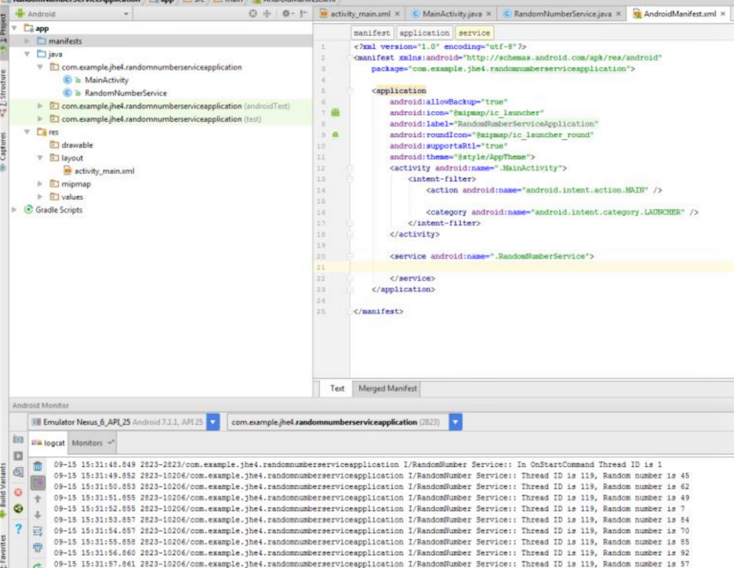Viewport: 734px width, 568px height.
Task: Capture a screenshot of the emulator
Action: pyautogui.click(x=18, y=440)
